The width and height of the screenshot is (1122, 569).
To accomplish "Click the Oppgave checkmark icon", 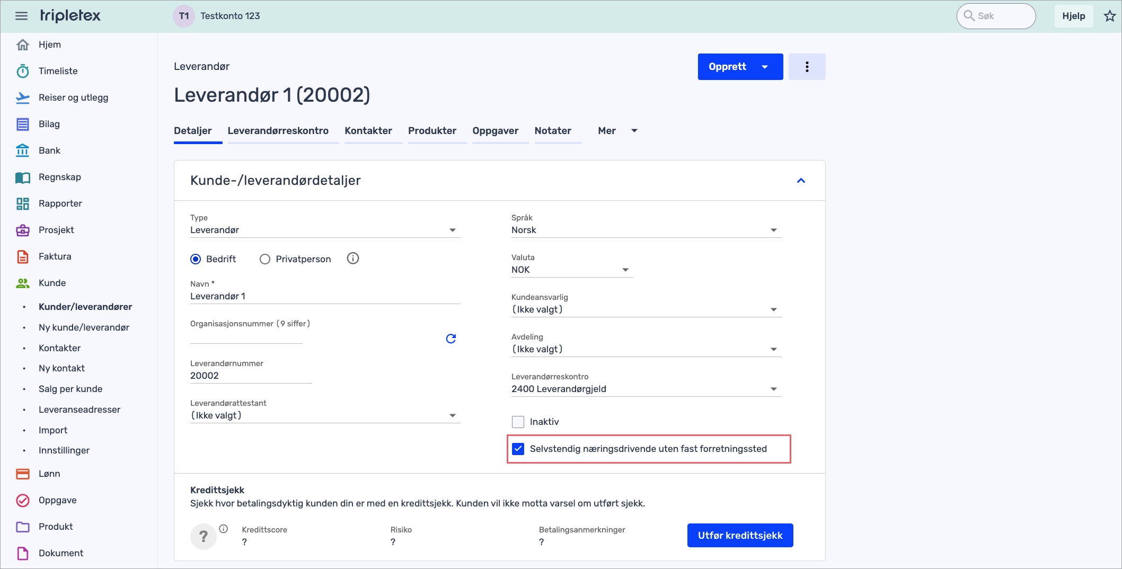I will pos(23,500).
